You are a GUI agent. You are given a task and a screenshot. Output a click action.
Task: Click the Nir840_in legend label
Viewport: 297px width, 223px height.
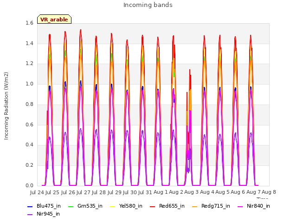click(258, 206)
